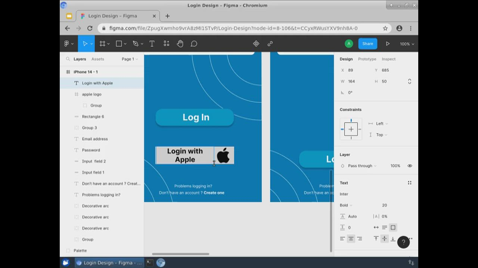Align text to vertical middle

pos(384,239)
